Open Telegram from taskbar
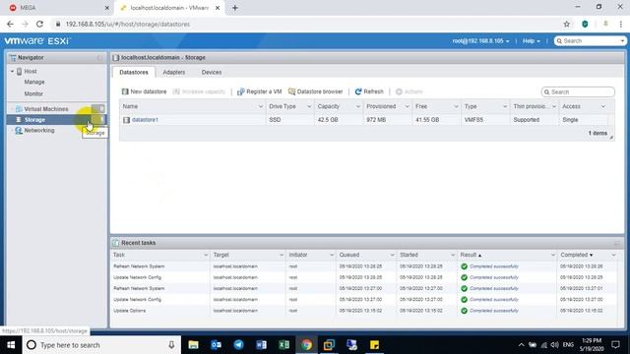 238,345
